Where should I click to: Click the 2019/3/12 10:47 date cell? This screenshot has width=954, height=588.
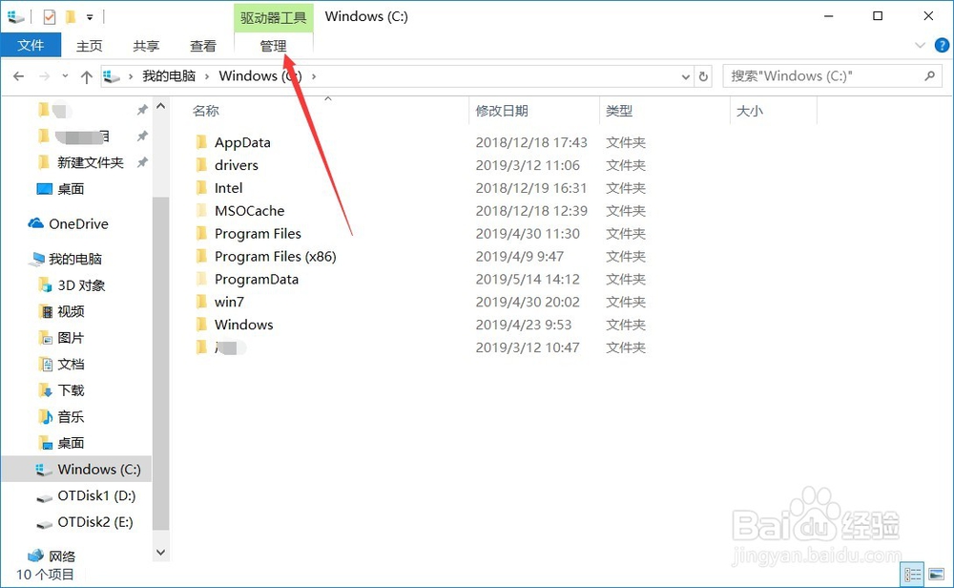click(x=528, y=347)
